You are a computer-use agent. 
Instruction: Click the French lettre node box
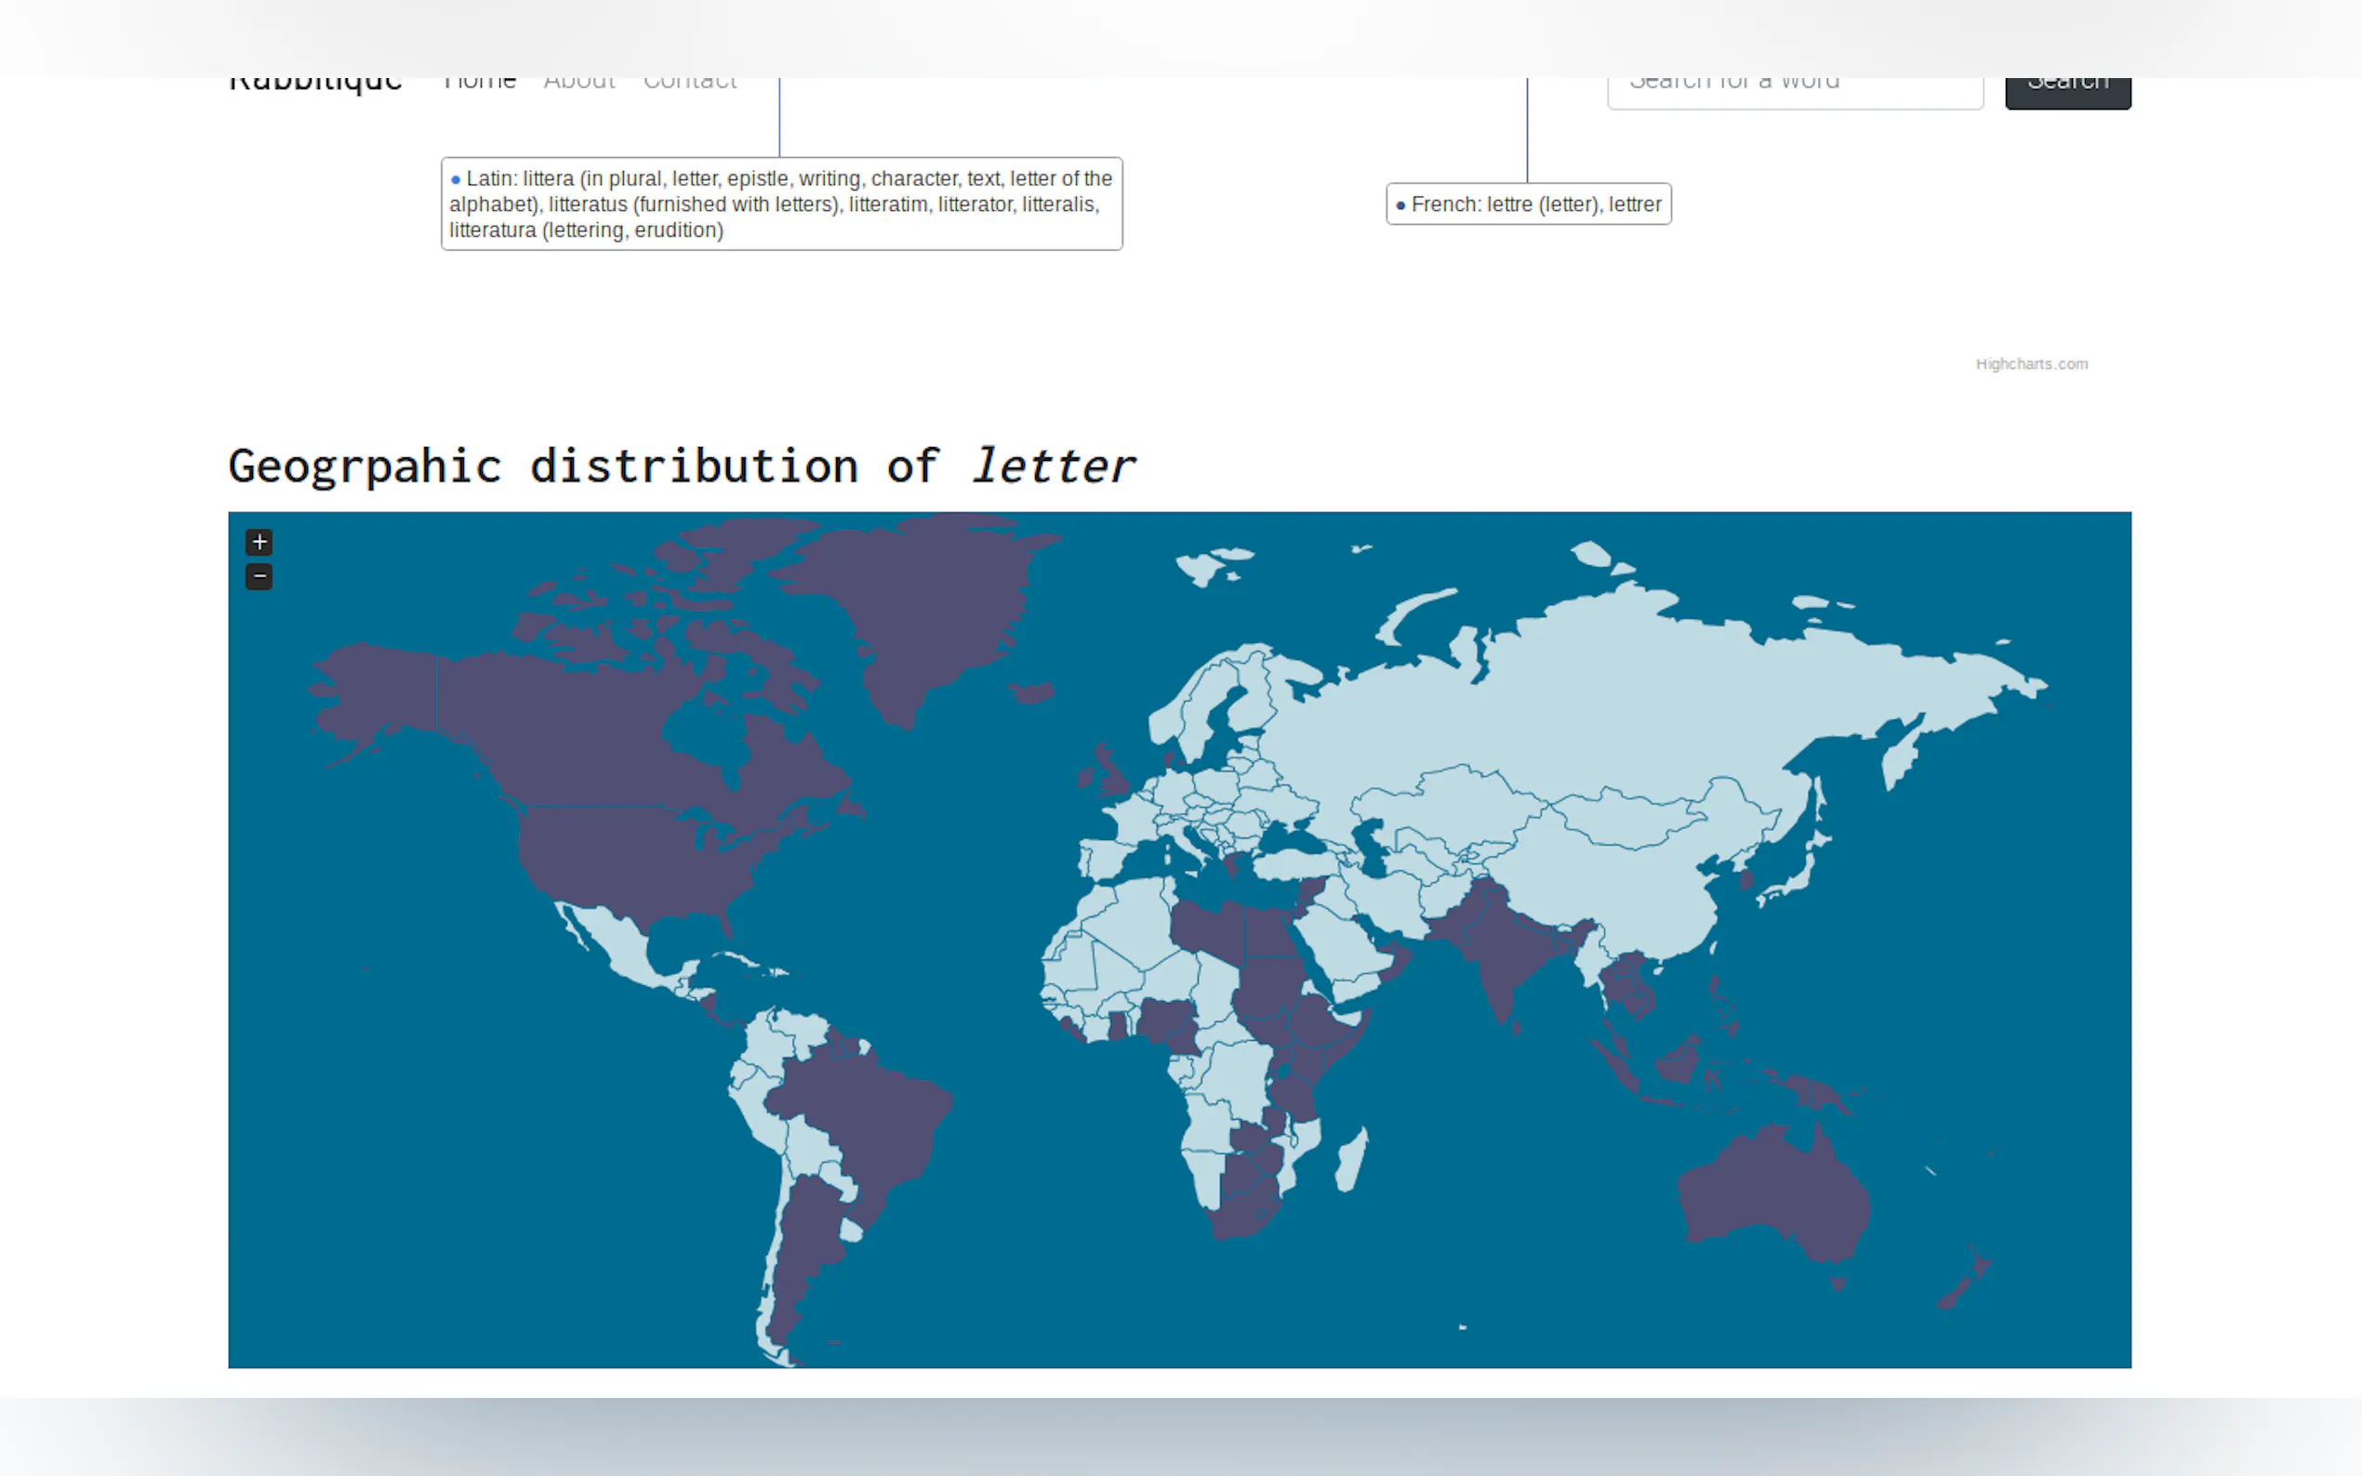(1528, 204)
